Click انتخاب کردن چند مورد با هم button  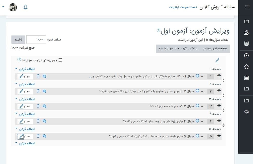click(x=178, y=48)
